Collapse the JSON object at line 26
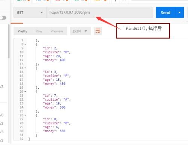188x145 pixels. 25,115
